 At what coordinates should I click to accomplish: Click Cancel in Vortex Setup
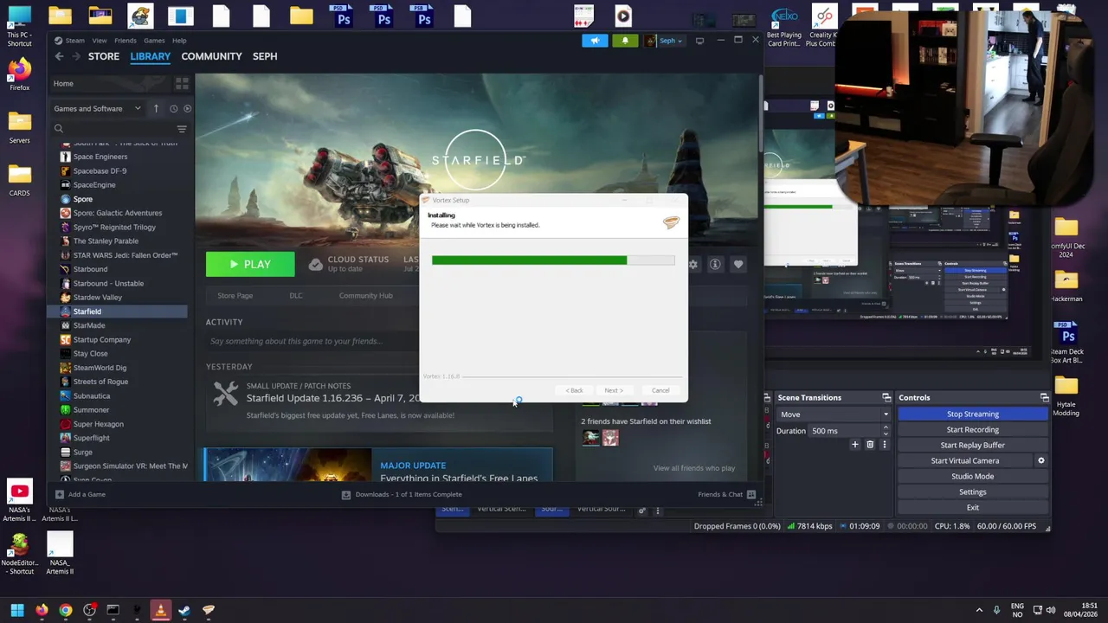point(660,390)
